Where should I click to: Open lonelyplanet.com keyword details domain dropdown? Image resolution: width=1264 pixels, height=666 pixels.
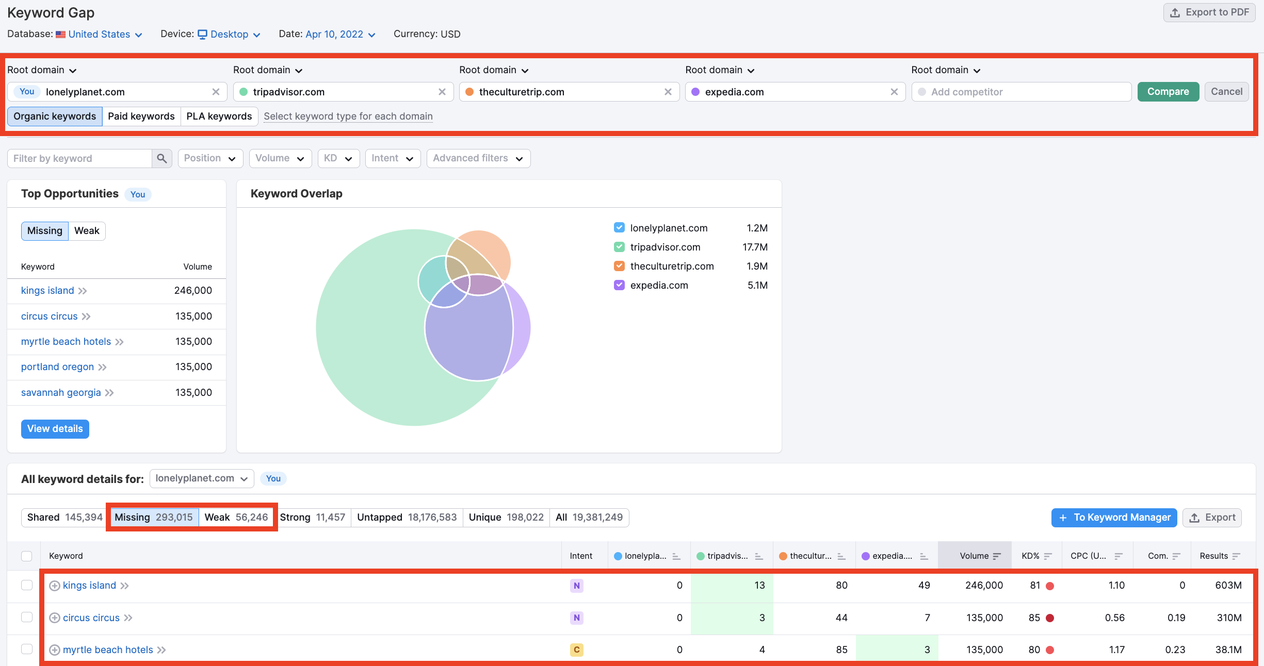(202, 478)
